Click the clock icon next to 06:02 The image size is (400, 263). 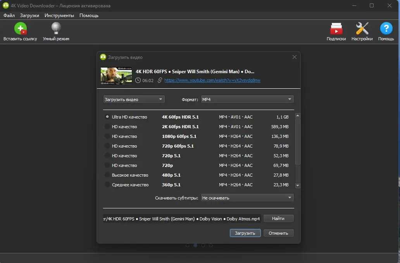(x=138, y=80)
